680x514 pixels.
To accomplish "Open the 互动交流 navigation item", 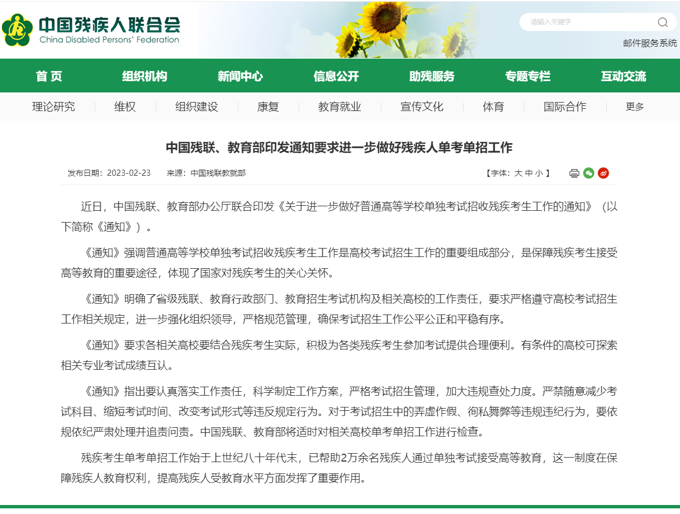I will (623, 76).
